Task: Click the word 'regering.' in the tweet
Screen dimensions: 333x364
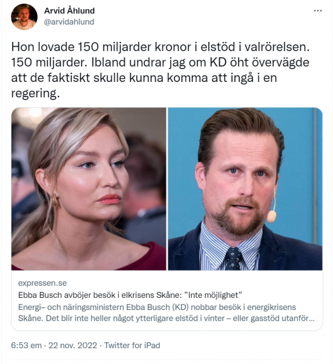Action: (x=35, y=93)
